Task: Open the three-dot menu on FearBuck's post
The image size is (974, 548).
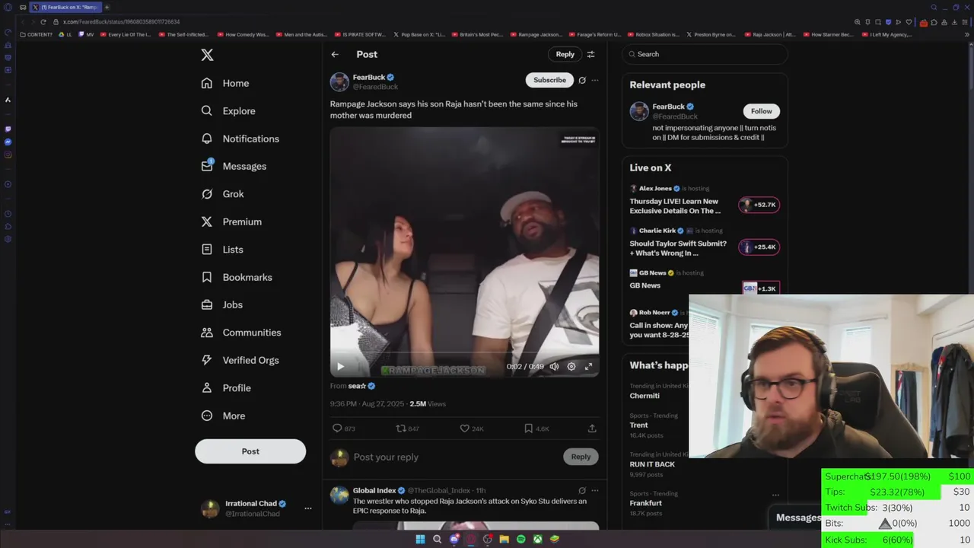Action: tap(595, 80)
